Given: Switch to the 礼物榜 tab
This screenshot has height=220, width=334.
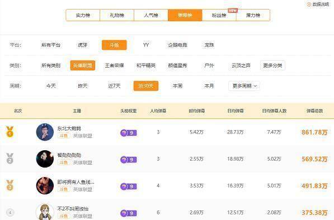Looking at the screenshot, I should (117, 15).
